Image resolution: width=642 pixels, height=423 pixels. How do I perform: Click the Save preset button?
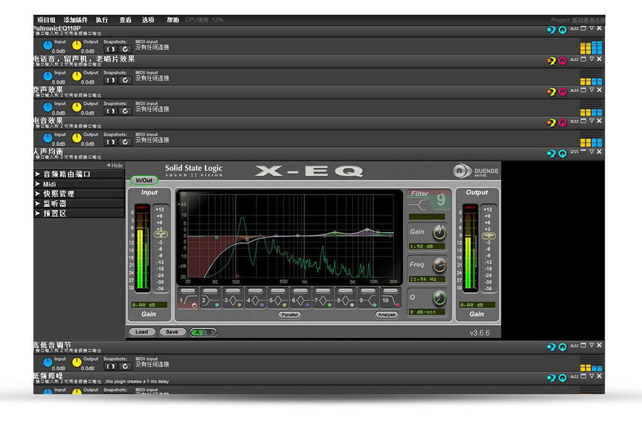tap(172, 332)
